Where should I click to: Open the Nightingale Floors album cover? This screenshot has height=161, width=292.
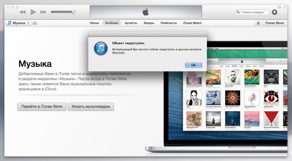[x=194, y=119]
